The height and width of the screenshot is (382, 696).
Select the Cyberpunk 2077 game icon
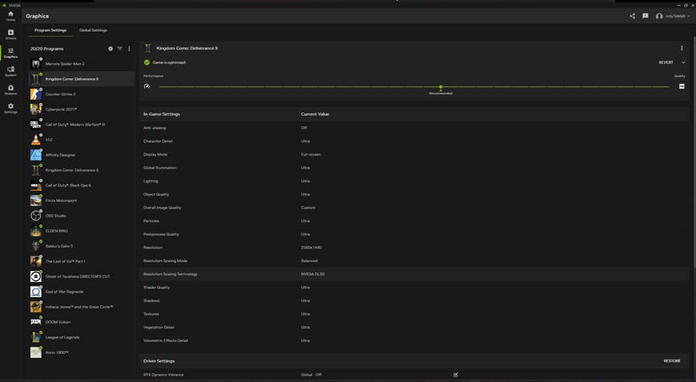[x=36, y=109]
